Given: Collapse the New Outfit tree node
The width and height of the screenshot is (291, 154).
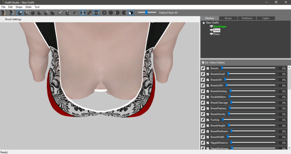Looking at the screenshot, I should (204, 23).
